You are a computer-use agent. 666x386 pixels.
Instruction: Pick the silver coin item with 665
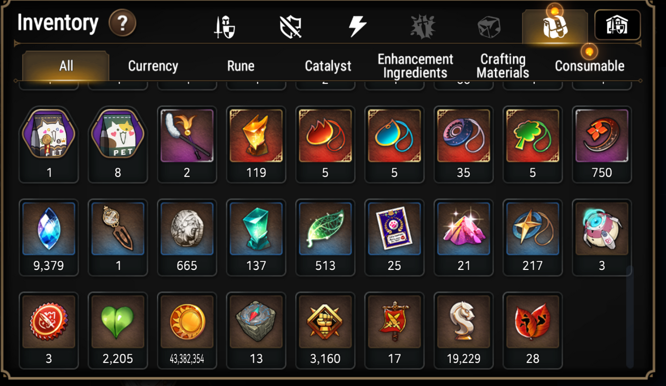187,238
